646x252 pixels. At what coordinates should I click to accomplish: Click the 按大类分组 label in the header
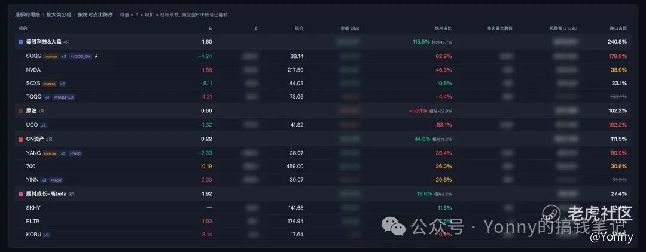click(59, 14)
